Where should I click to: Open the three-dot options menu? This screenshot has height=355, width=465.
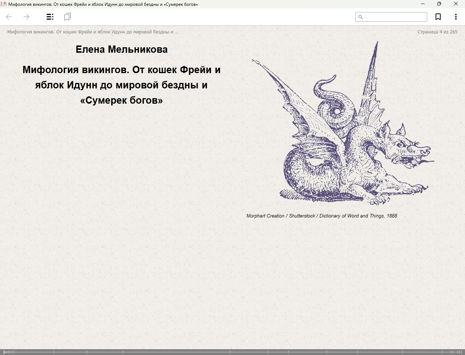click(456, 17)
